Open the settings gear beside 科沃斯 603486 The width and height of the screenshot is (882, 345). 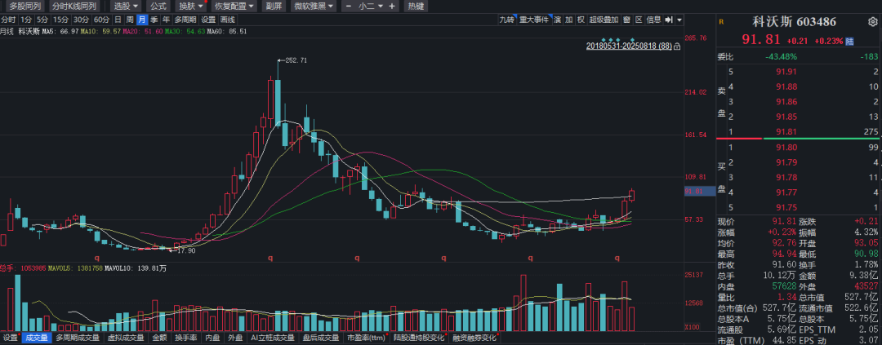[x=874, y=22]
